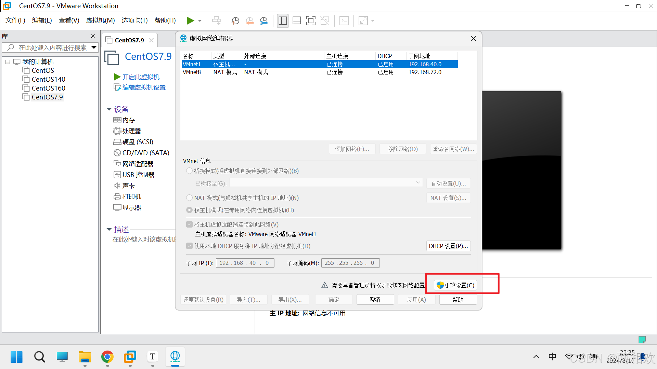The image size is (657, 369).
Task: Click the send Ctrl+Alt+Del toolbar icon
Action: [x=216, y=21]
